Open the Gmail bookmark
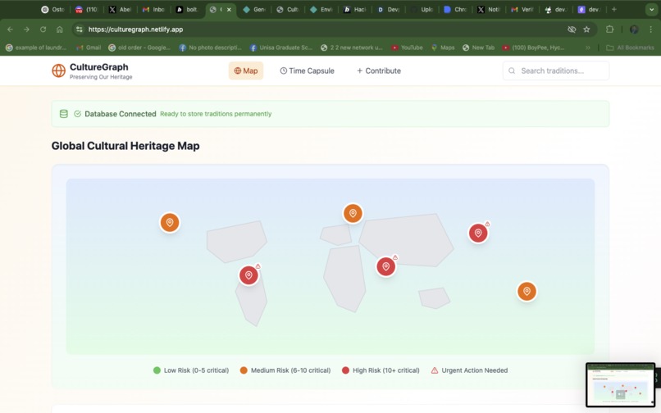 (x=89, y=48)
